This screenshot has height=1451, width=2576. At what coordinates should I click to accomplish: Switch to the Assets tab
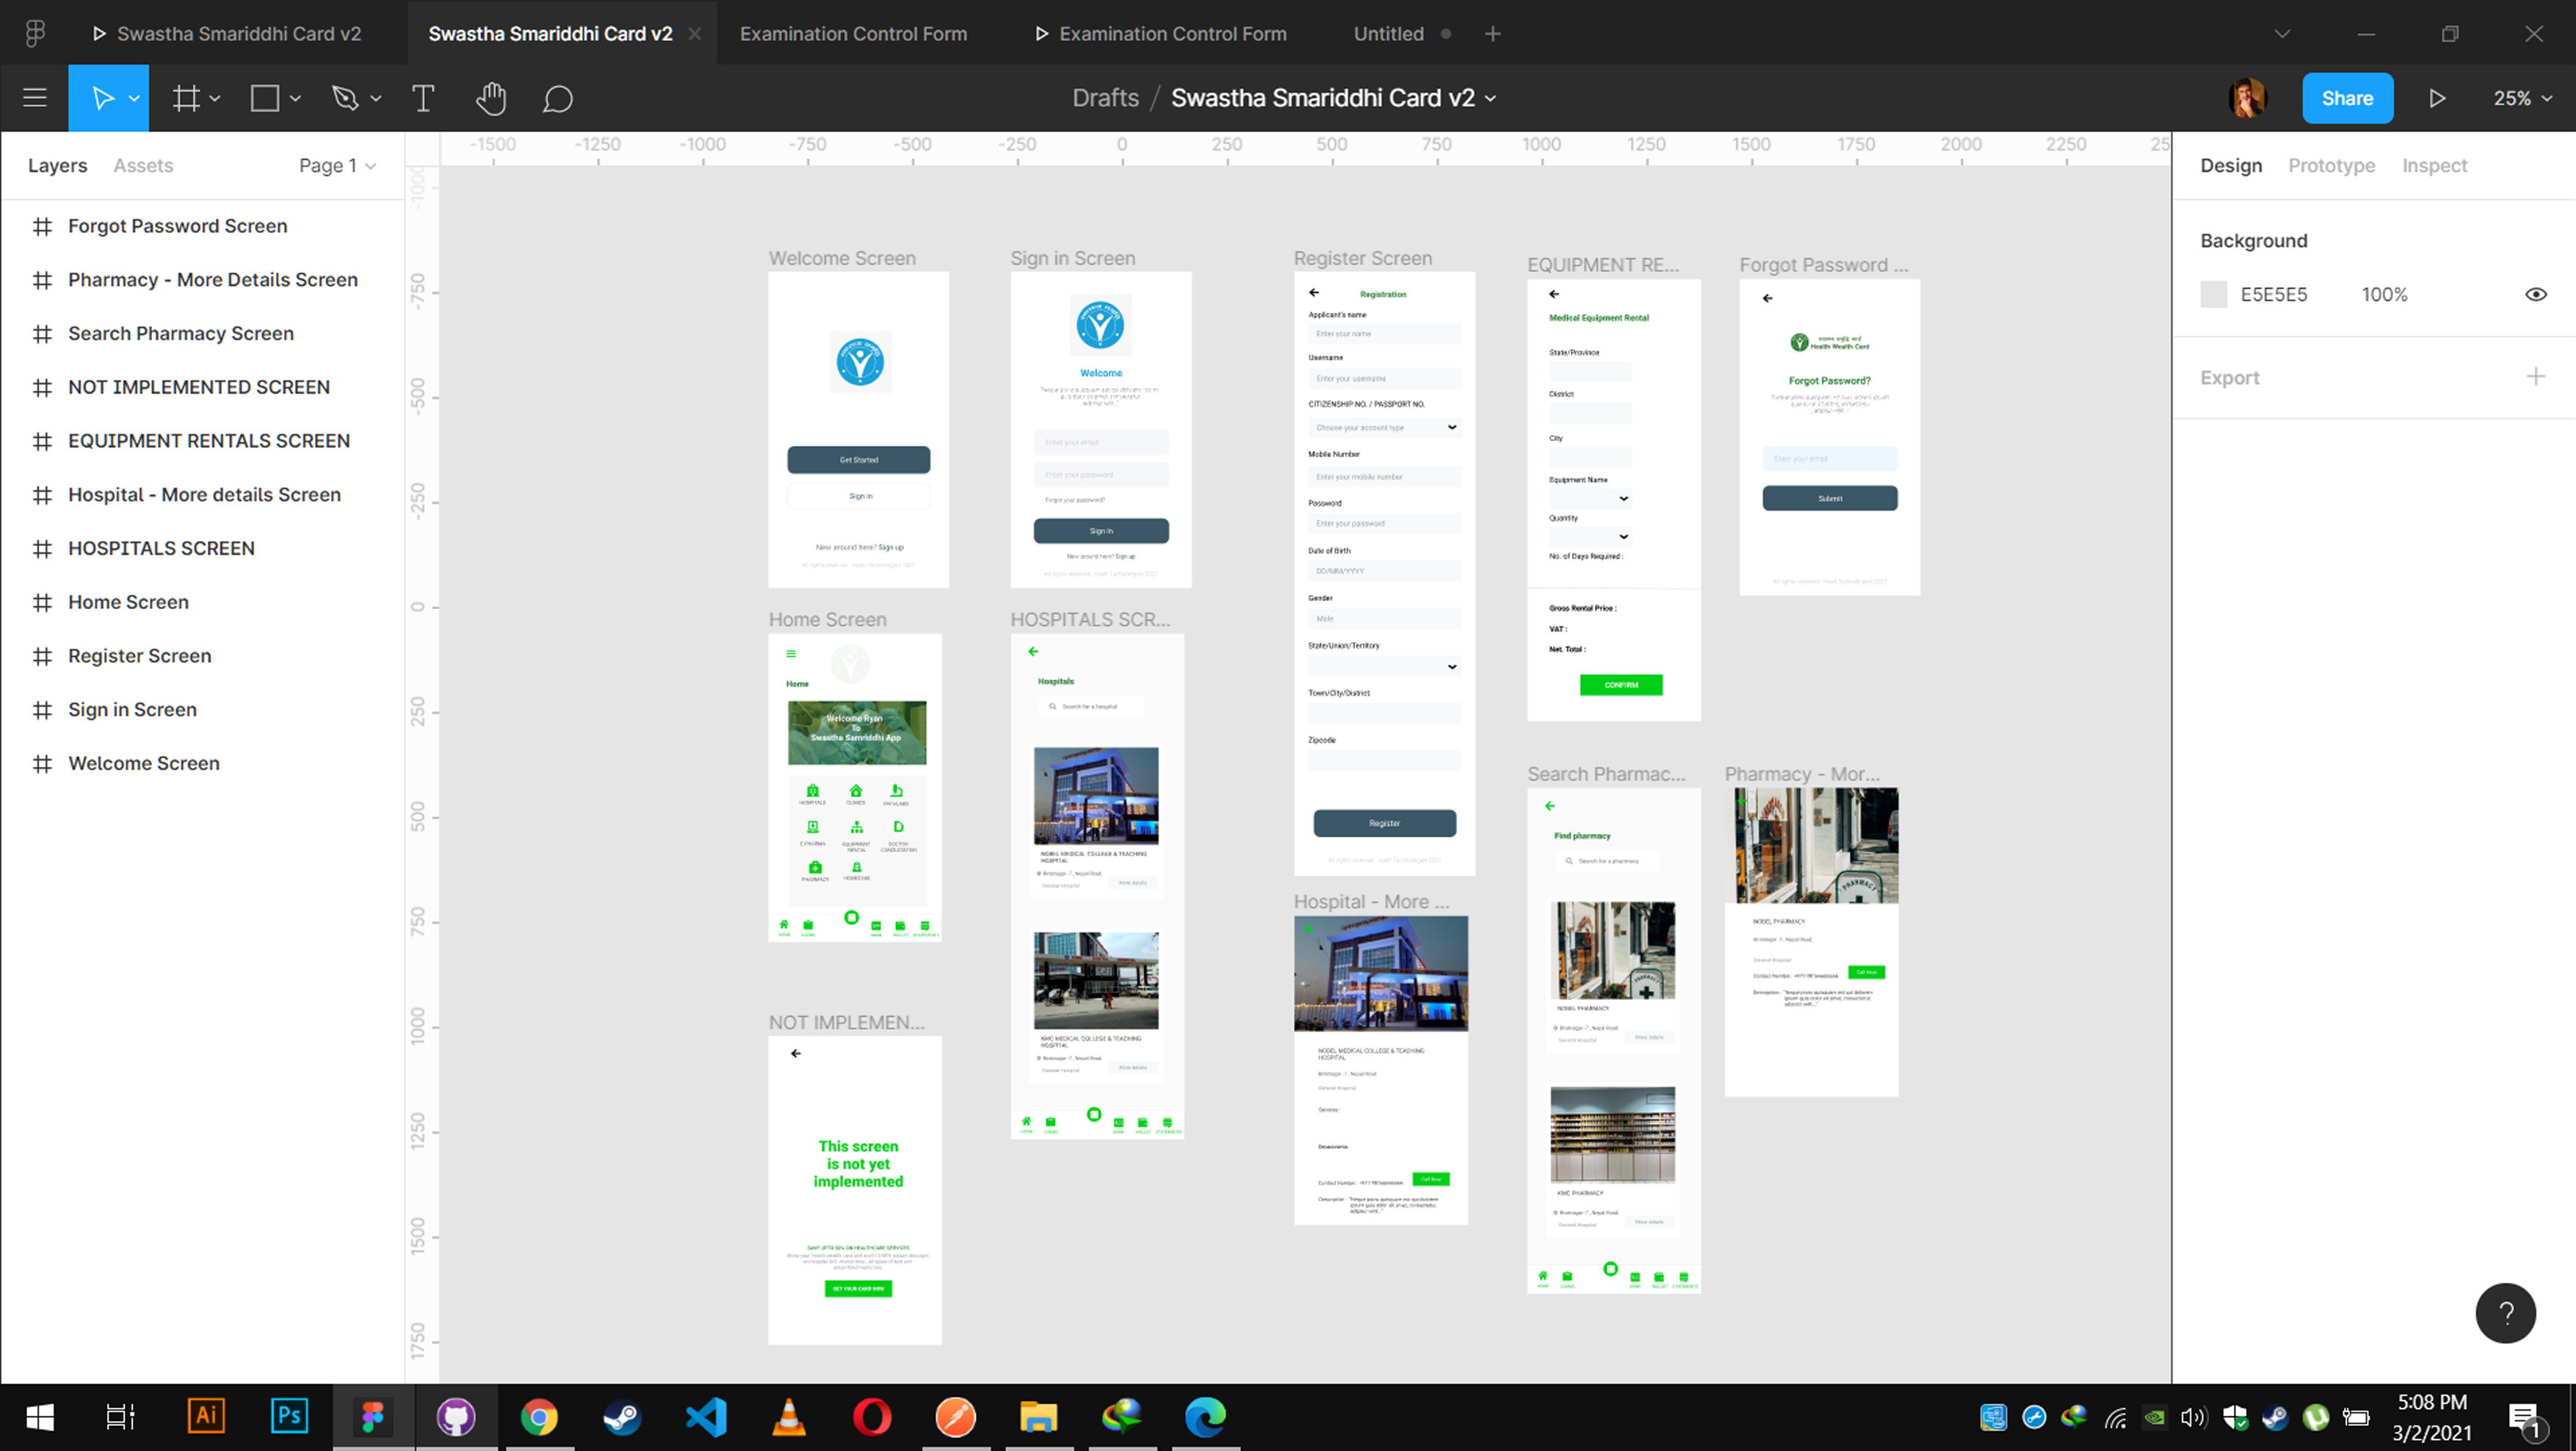pos(143,165)
